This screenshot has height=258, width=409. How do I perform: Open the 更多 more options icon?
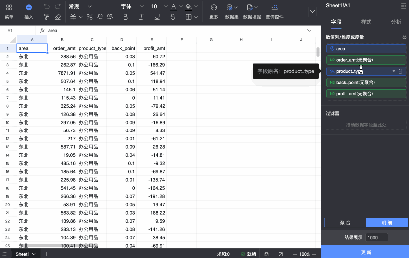click(214, 8)
